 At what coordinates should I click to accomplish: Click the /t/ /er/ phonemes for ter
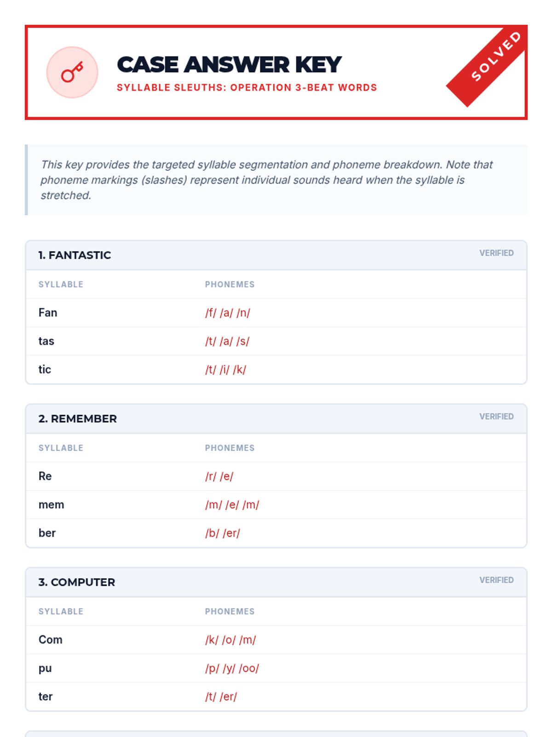point(221,696)
